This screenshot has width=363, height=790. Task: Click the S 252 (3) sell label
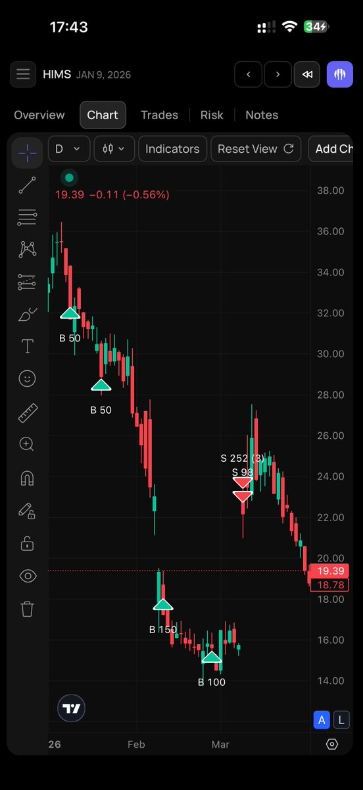[x=243, y=458]
